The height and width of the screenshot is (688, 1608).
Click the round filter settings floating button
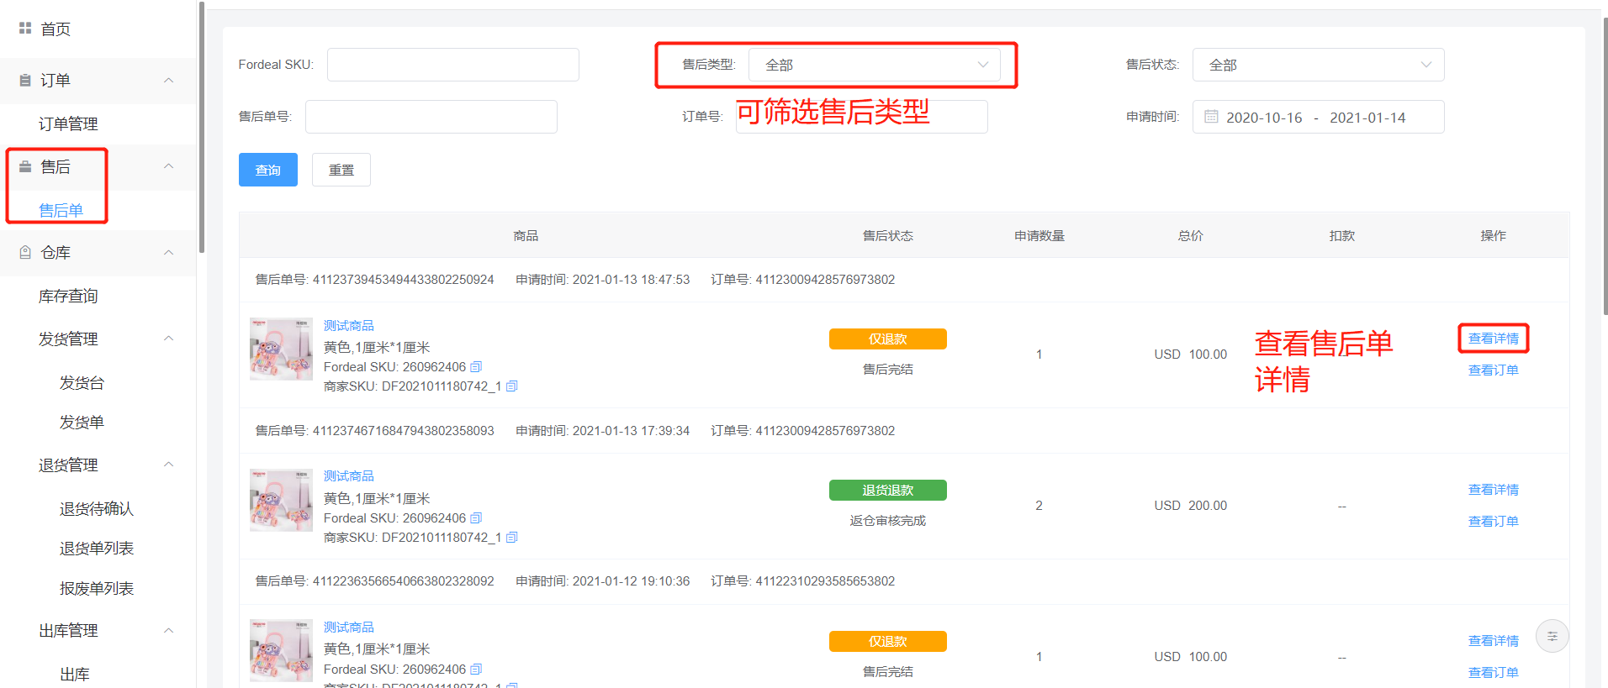[1552, 636]
